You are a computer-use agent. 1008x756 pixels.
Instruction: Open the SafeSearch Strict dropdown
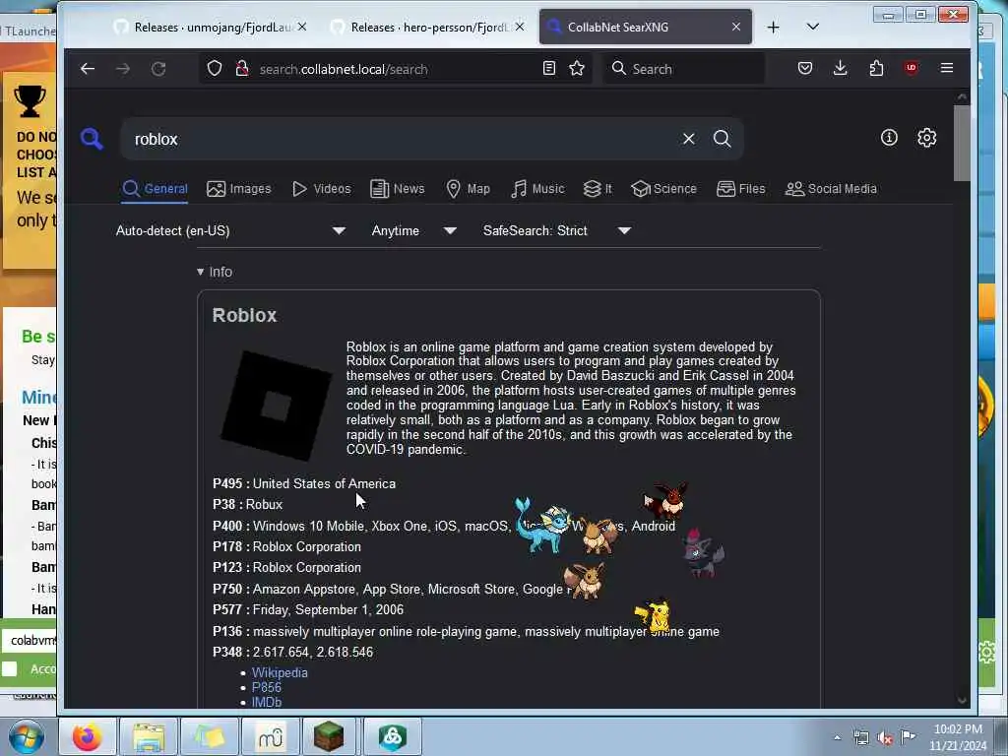tap(557, 230)
